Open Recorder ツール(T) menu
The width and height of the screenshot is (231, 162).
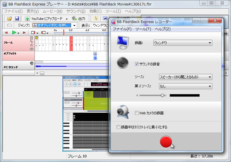(x=143, y=29)
